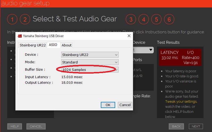Select the ASIO tab
Image resolution: width=212 pixels, height=132 pixels.
(53, 45)
